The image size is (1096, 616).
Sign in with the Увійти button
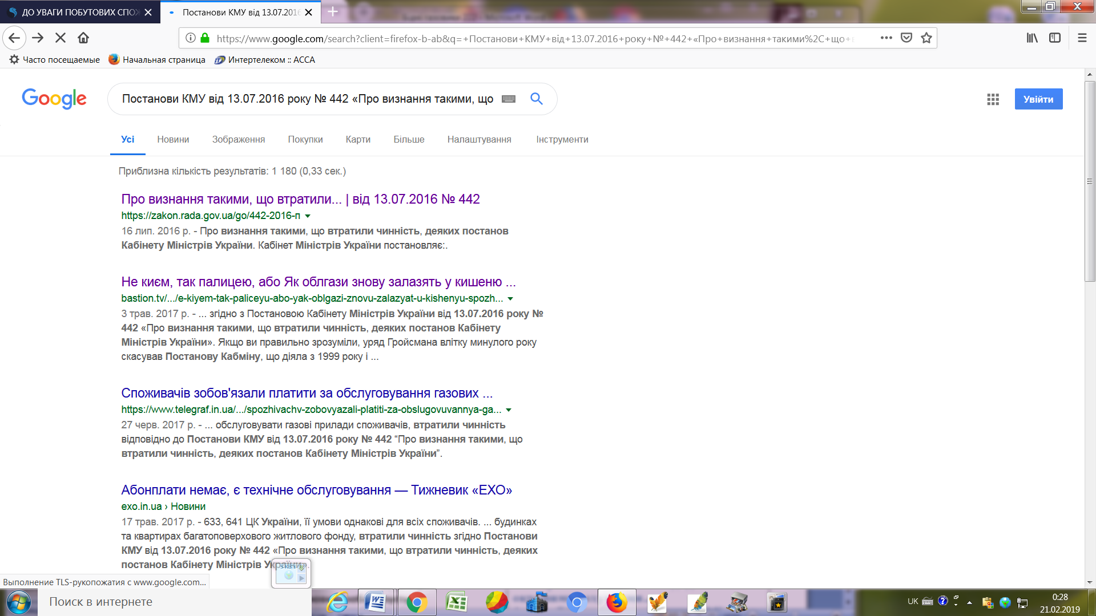pyautogui.click(x=1038, y=99)
